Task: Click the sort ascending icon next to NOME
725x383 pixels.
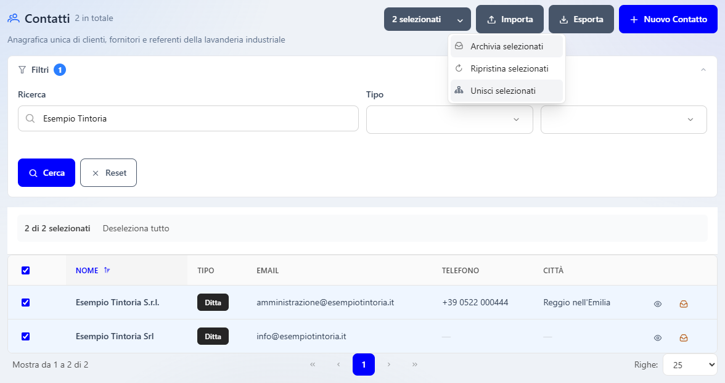Action: pos(107,270)
